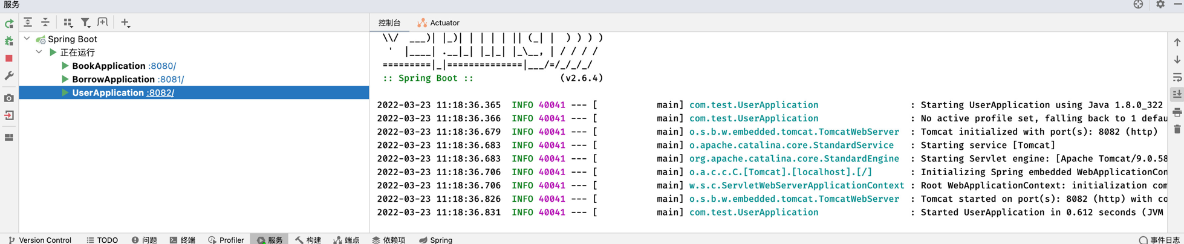
Task: Clear console with the trash icon
Action: [1177, 129]
